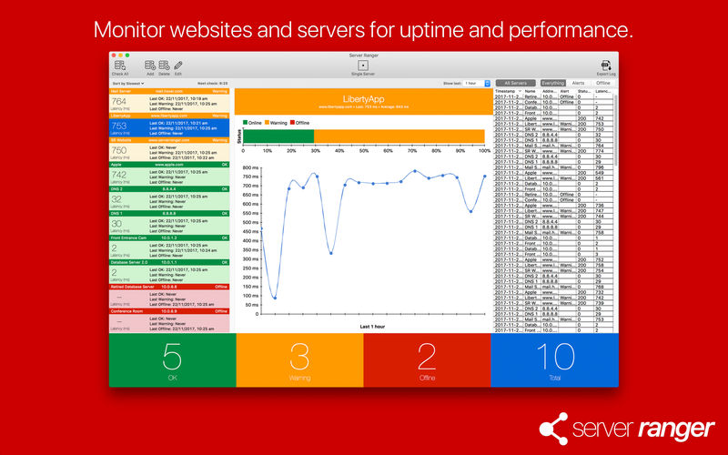This screenshot has height=455, width=728.
Task: Sort log by the Address column header
Action: [550, 92]
